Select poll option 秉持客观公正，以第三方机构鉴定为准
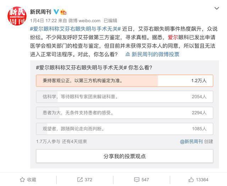The image size is (227, 186). click(124, 81)
